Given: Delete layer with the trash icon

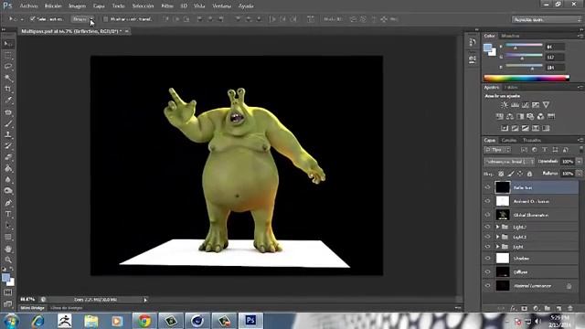Looking at the screenshot, I should click(x=569, y=309).
